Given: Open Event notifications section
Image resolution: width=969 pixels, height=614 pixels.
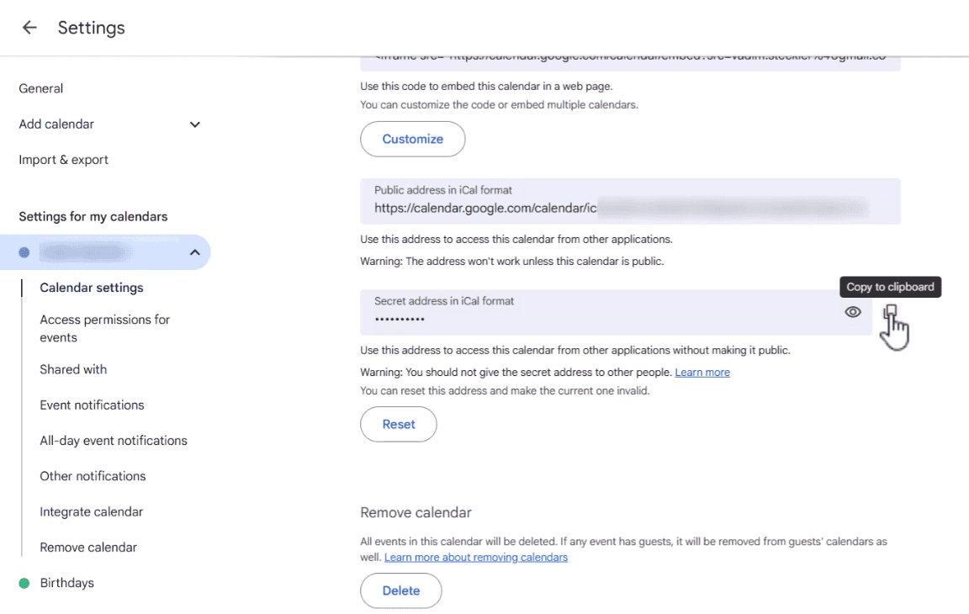Looking at the screenshot, I should pyautogui.click(x=93, y=405).
